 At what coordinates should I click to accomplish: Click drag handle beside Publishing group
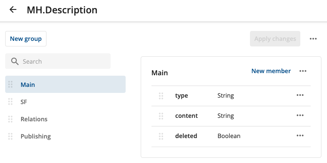pyautogui.click(x=10, y=136)
